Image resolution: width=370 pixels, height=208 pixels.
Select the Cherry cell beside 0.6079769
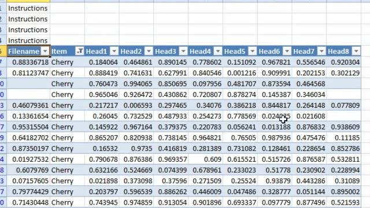tap(67, 170)
